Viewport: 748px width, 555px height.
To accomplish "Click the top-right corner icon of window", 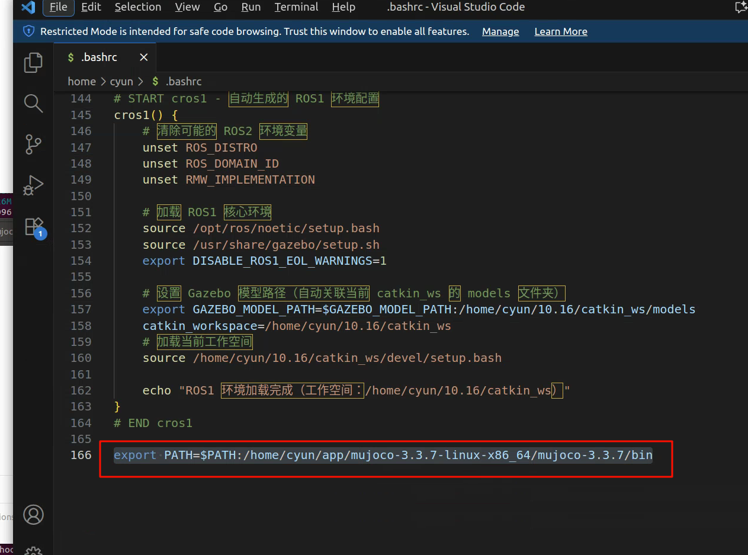I will coord(740,7).
